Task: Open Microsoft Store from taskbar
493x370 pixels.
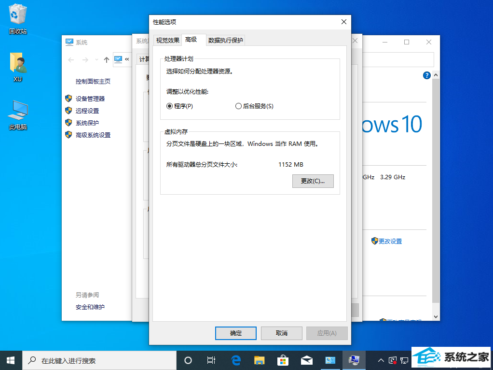Action: coord(283,360)
